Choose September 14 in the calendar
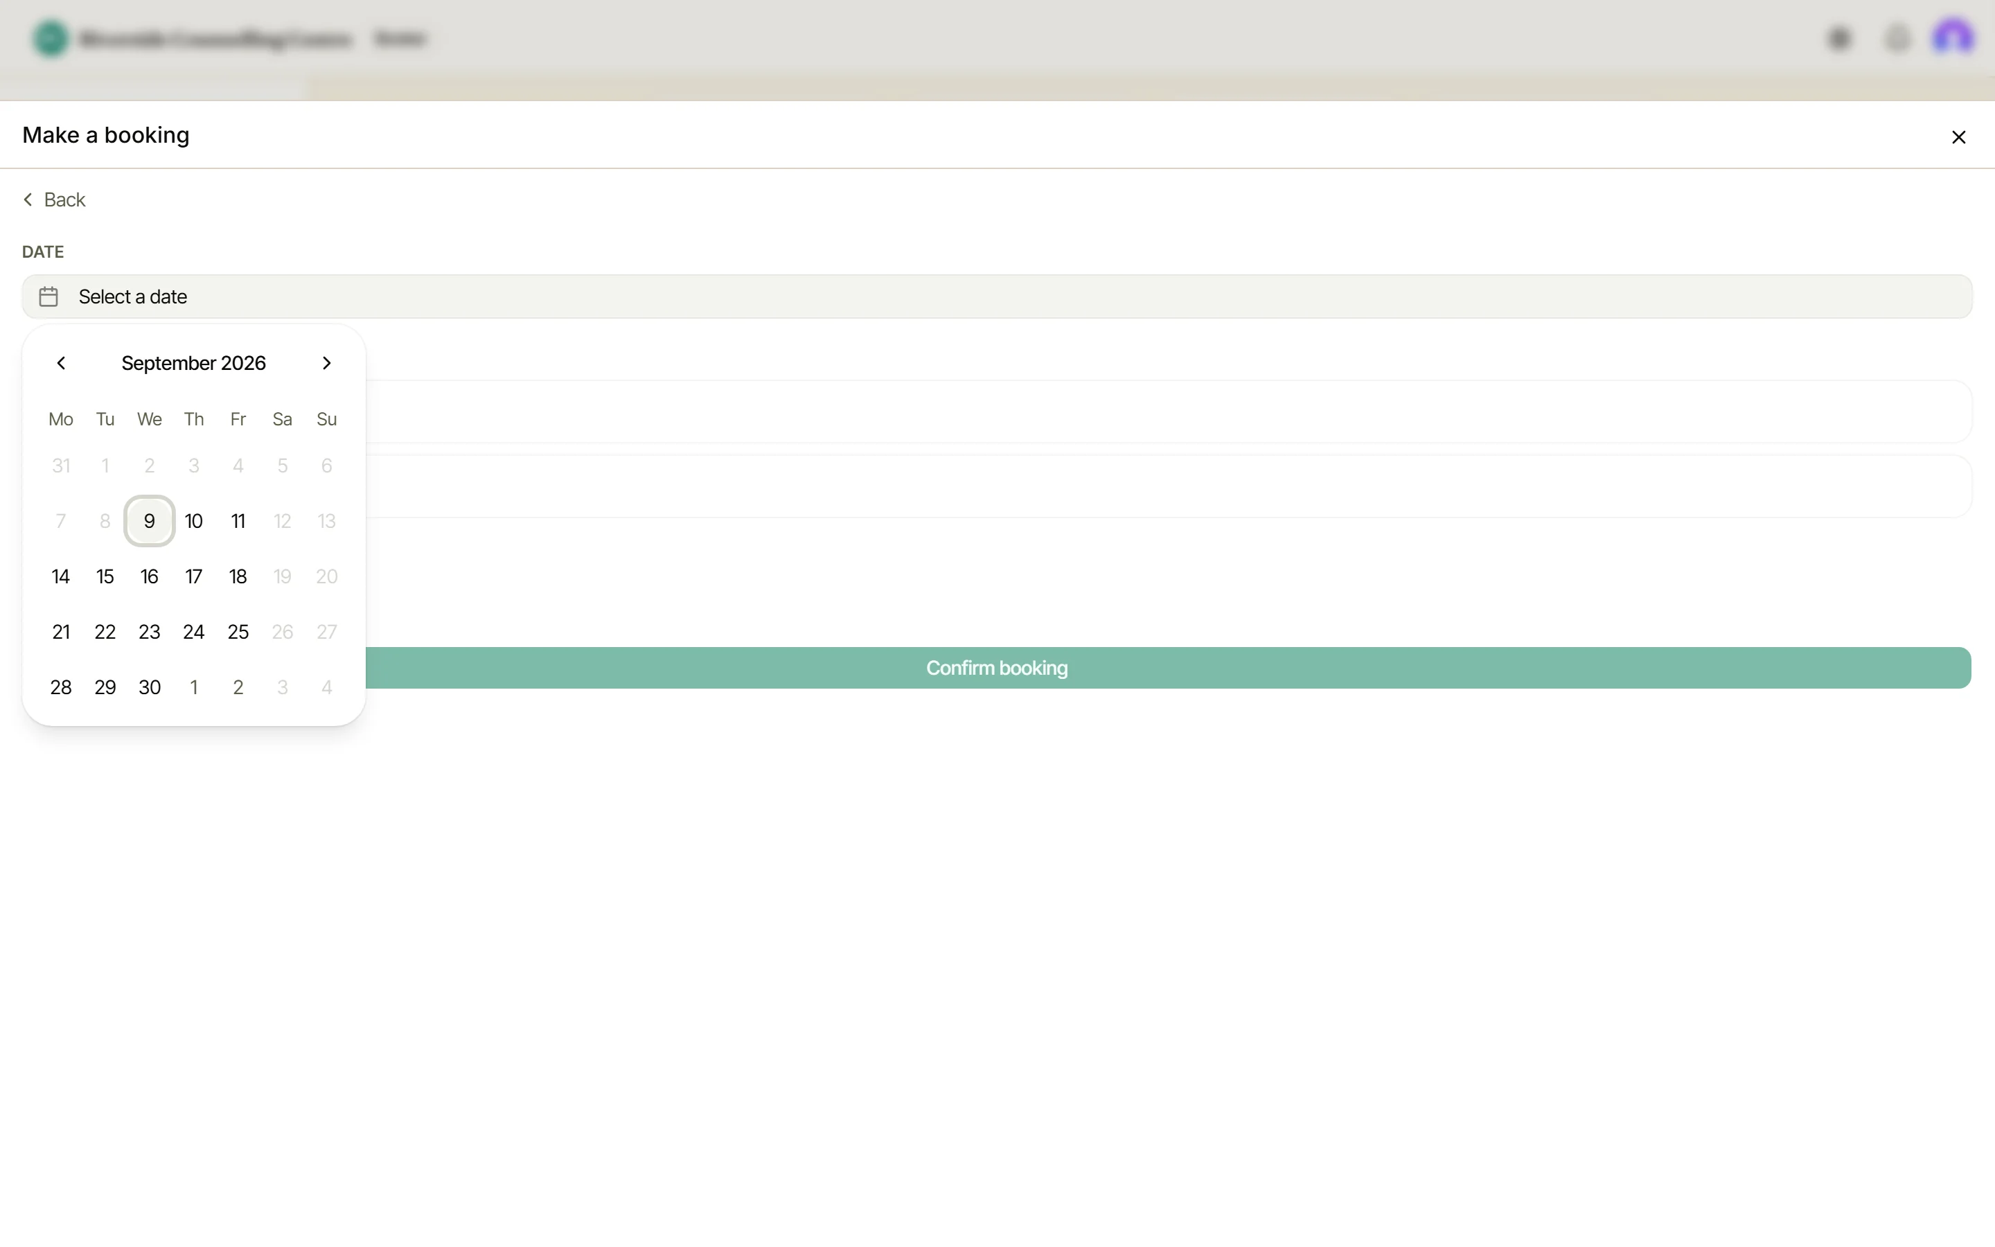 point(61,576)
